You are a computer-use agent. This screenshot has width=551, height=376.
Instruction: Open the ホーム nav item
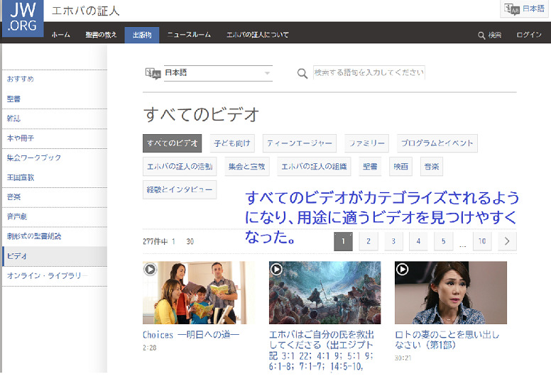pyautogui.click(x=61, y=35)
